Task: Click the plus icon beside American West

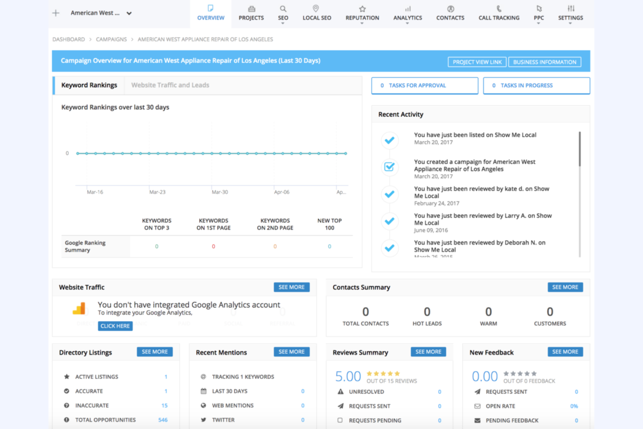Action: point(56,13)
